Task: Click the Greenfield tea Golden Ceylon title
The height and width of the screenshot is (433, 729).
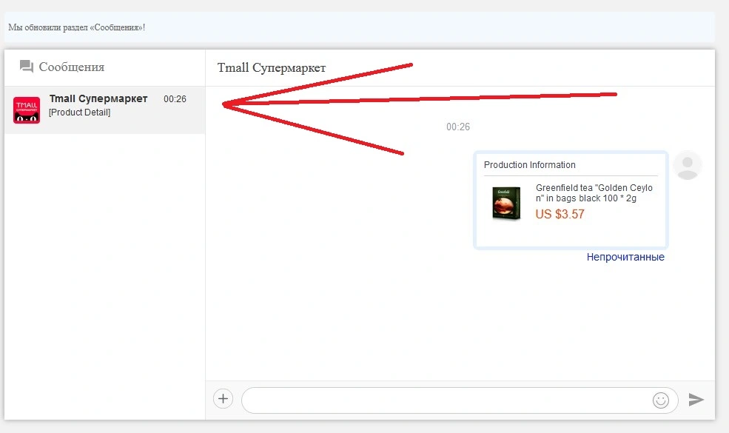Action: tap(594, 193)
